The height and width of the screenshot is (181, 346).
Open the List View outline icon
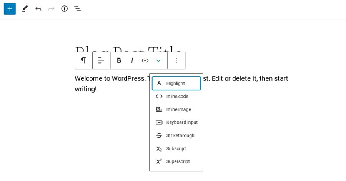click(78, 8)
